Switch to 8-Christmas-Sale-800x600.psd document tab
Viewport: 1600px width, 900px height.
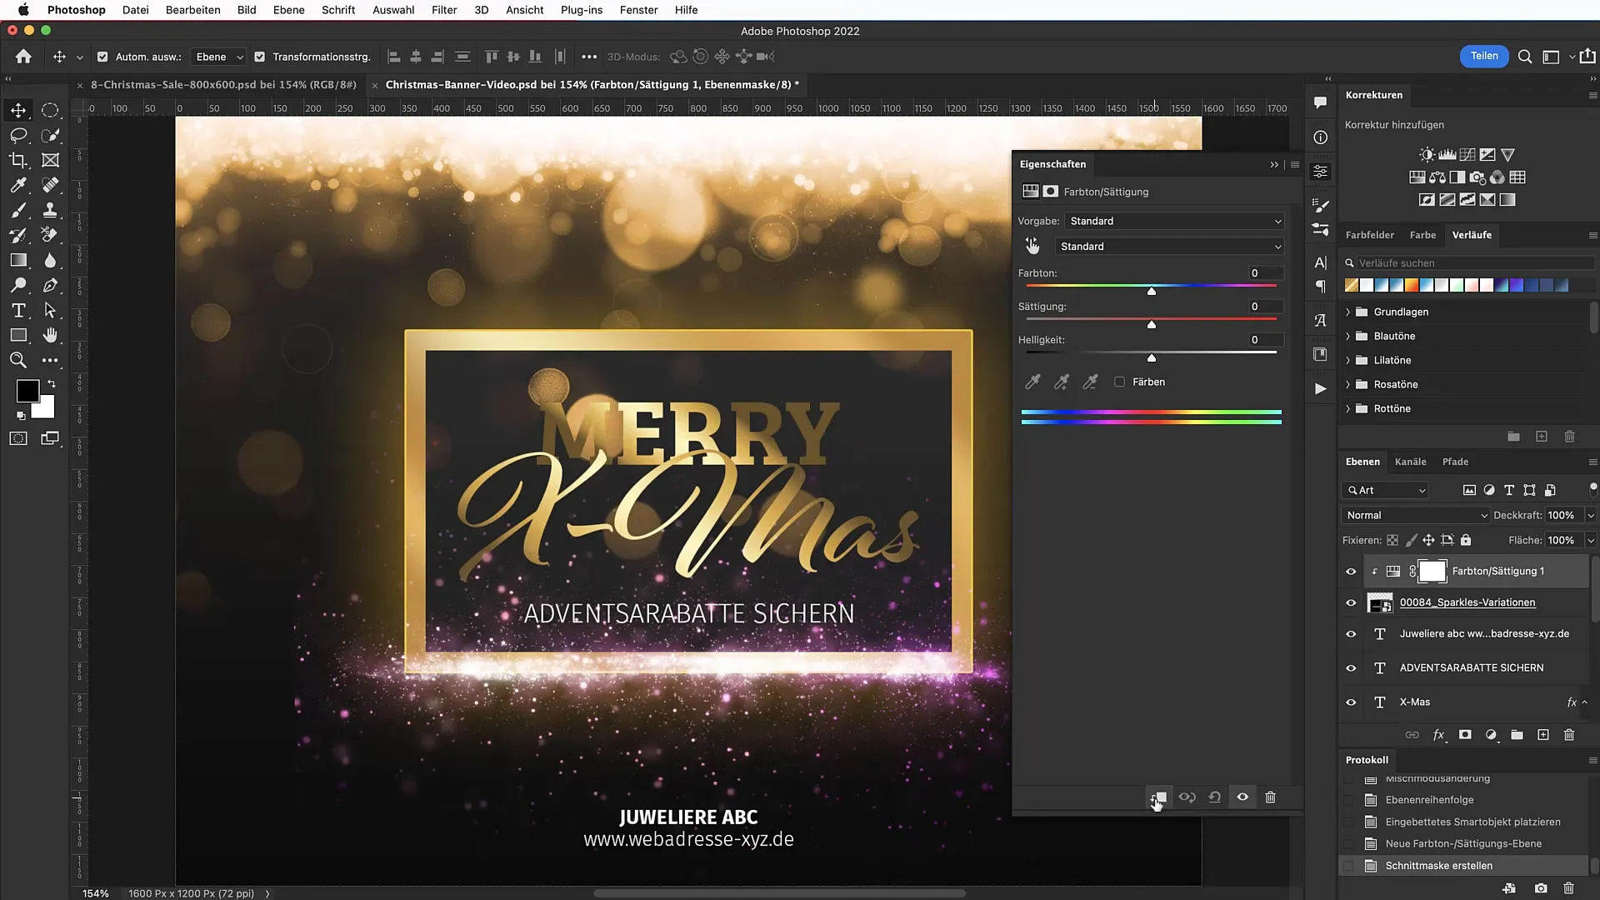point(223,84)
